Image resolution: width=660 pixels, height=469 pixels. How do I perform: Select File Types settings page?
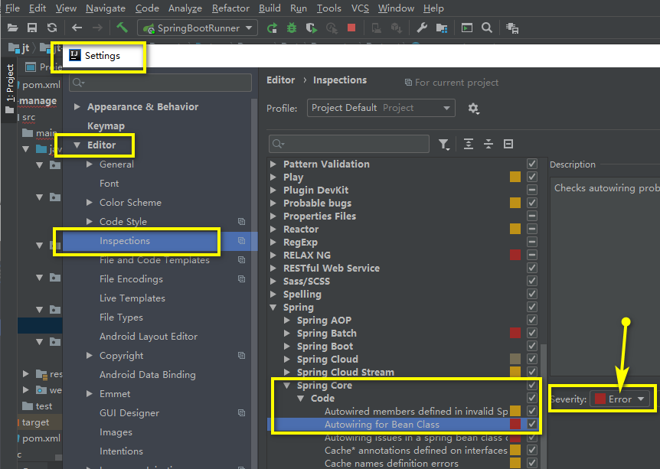(121, 318)
